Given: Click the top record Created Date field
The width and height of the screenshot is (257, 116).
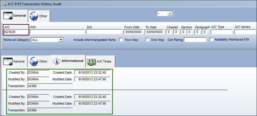Looking at the screenshot, I should pyautogui.click(x=92, y=72).
